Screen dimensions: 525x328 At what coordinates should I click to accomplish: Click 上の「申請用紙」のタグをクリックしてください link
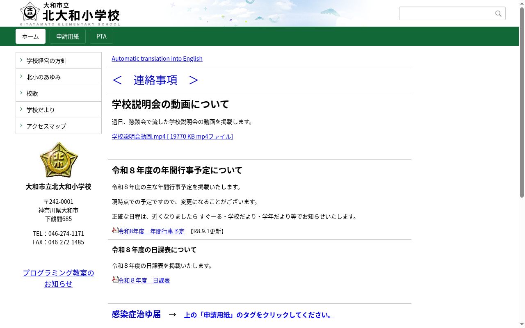(x=259, y=315)
